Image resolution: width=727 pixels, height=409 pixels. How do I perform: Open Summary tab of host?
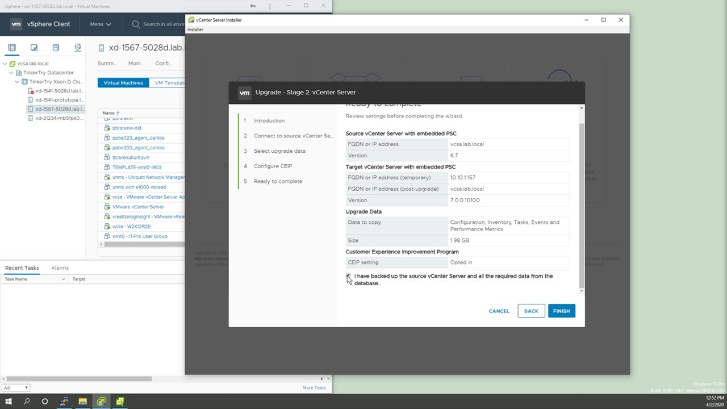(x=107, y=63)
